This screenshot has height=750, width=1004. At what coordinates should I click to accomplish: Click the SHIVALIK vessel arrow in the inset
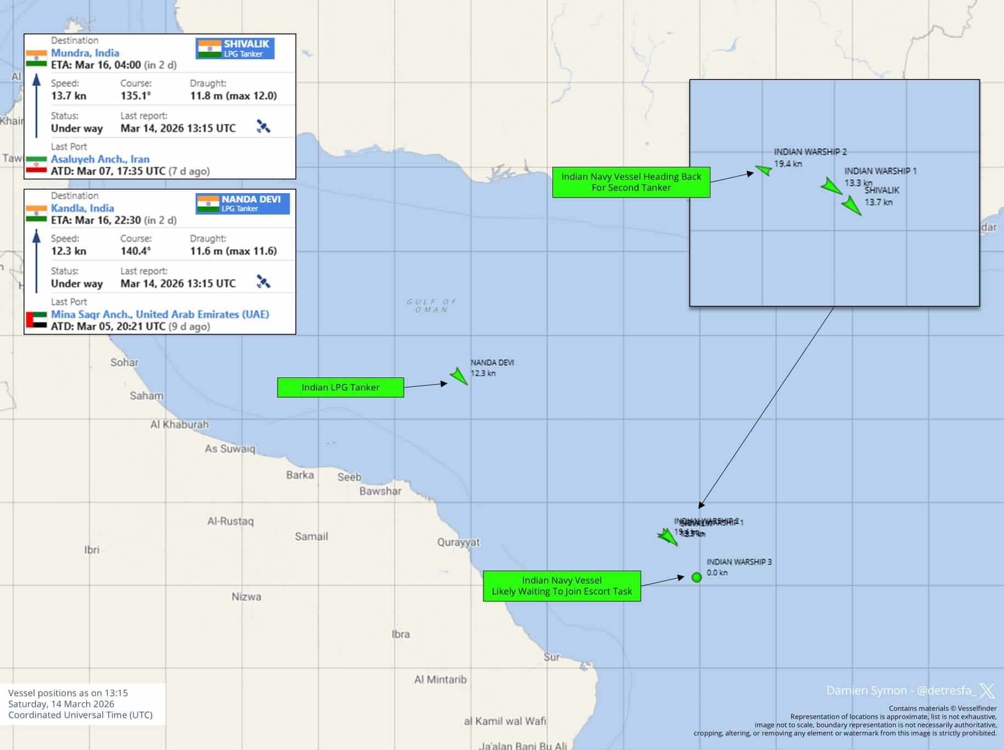point(851,206)
